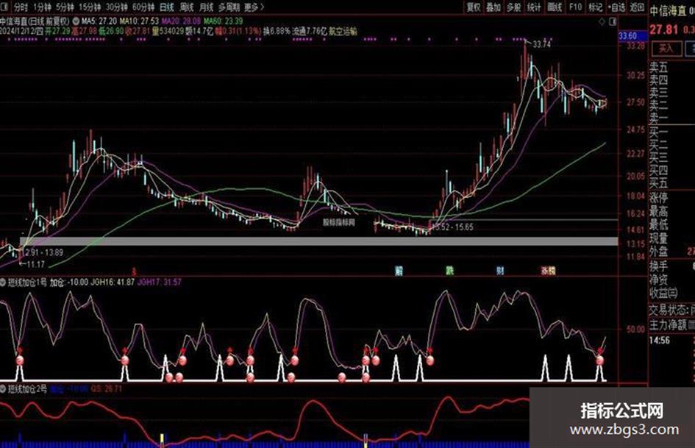Click the QS: 26.71 indicator value

[x=107, y=389]
